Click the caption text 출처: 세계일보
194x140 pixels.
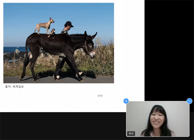[14, 87]
